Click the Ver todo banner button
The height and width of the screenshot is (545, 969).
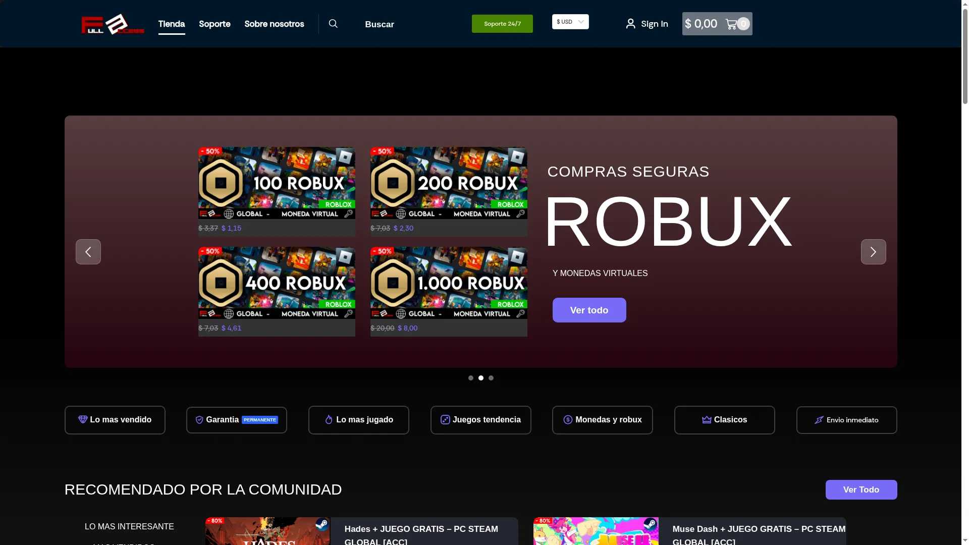point(589,310)
